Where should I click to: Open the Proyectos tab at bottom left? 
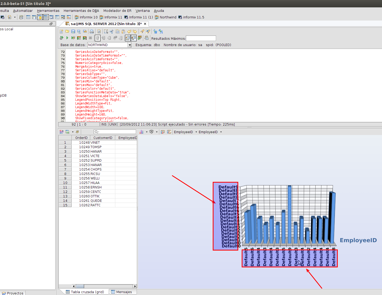coord(13,293)
